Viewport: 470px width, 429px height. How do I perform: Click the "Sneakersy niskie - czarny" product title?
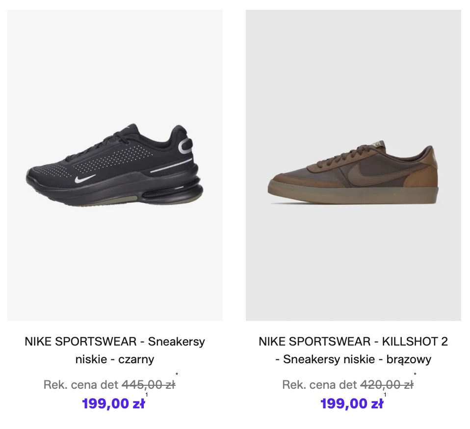115,350
